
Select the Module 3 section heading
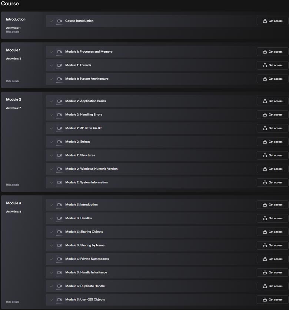pos(13,203)
